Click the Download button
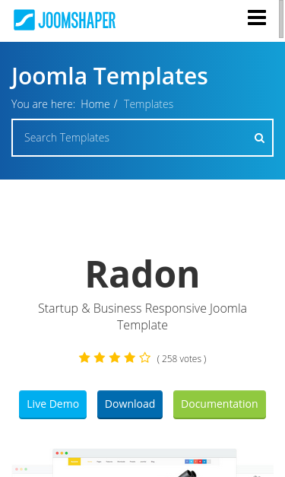 pos(130,404)
